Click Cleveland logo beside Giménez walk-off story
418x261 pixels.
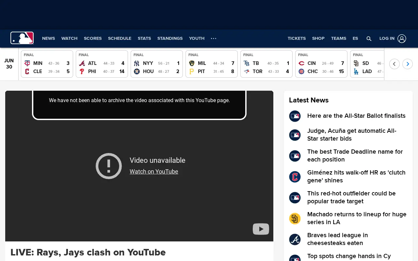[295, 177]
